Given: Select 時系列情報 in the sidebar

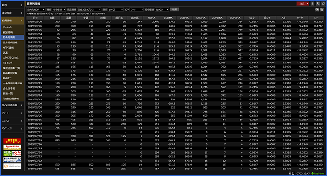Looking at the screenshot, I should [x=12, y=37].
